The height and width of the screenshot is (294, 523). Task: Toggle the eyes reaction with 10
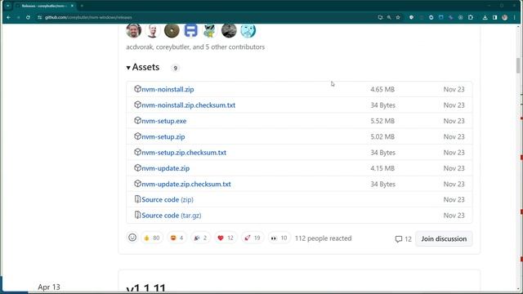(x=279, y=238)
